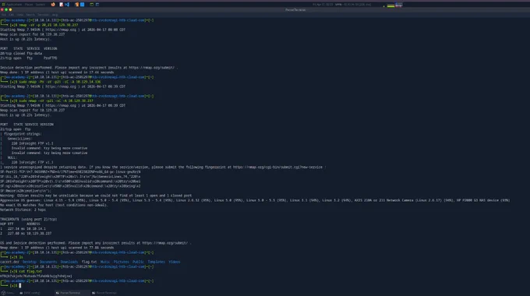Open the Terminal menu in Parrot Terminal
Viewport: 530px width, 296px height.
tap(44, 15)
